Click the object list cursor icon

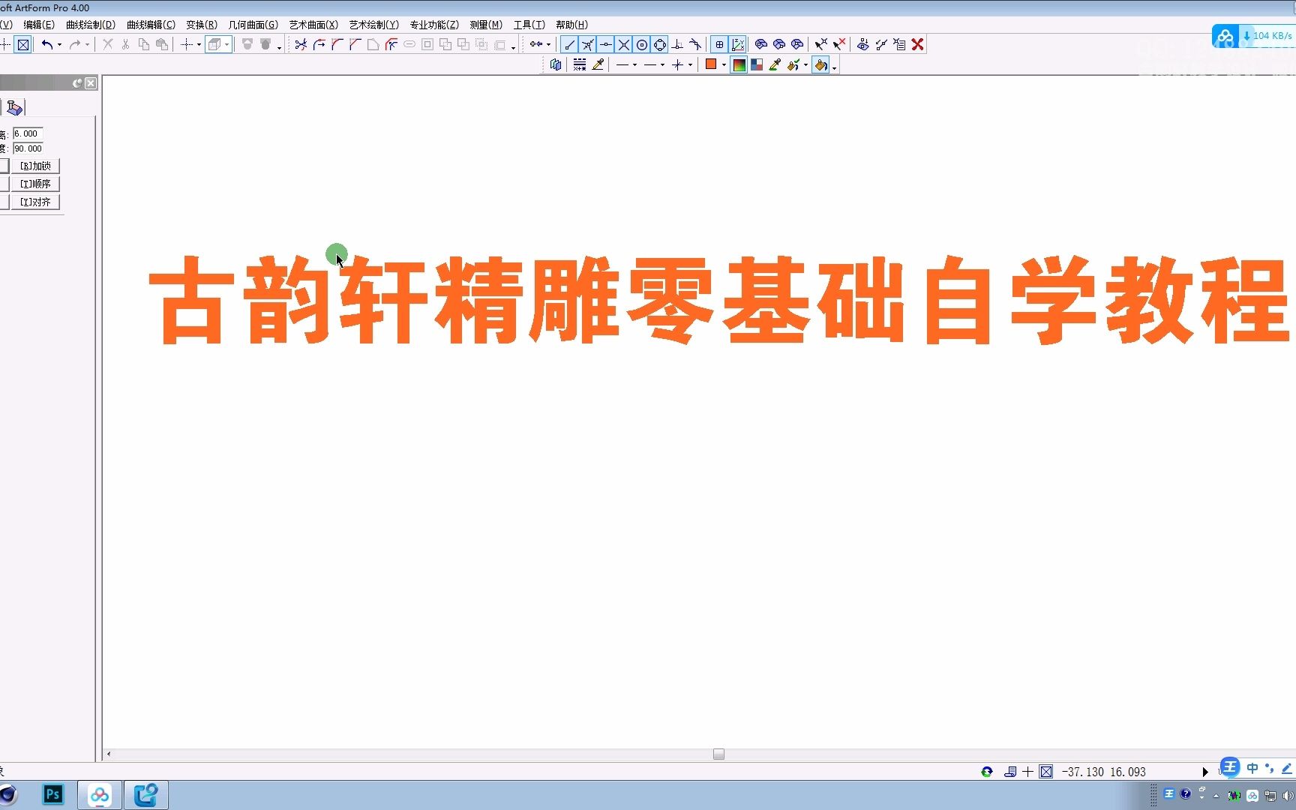point(899,44)
